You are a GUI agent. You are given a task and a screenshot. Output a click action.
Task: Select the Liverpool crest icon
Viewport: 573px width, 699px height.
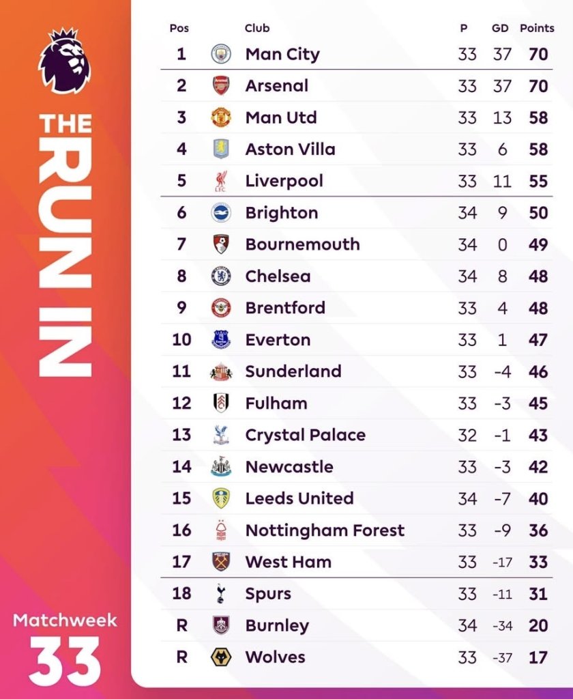220,181
